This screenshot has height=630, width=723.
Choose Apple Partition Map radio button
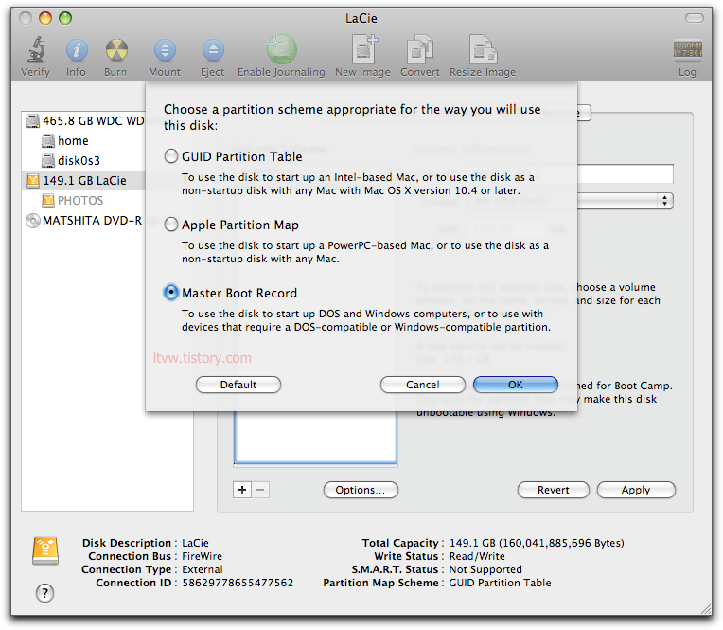tap(171, 225)
